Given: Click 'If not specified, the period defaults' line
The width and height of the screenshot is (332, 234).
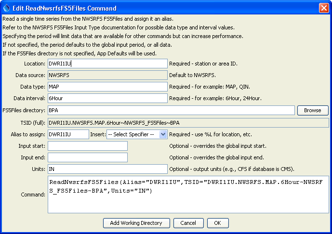Looking at the screenshot, I should [87, 45].
